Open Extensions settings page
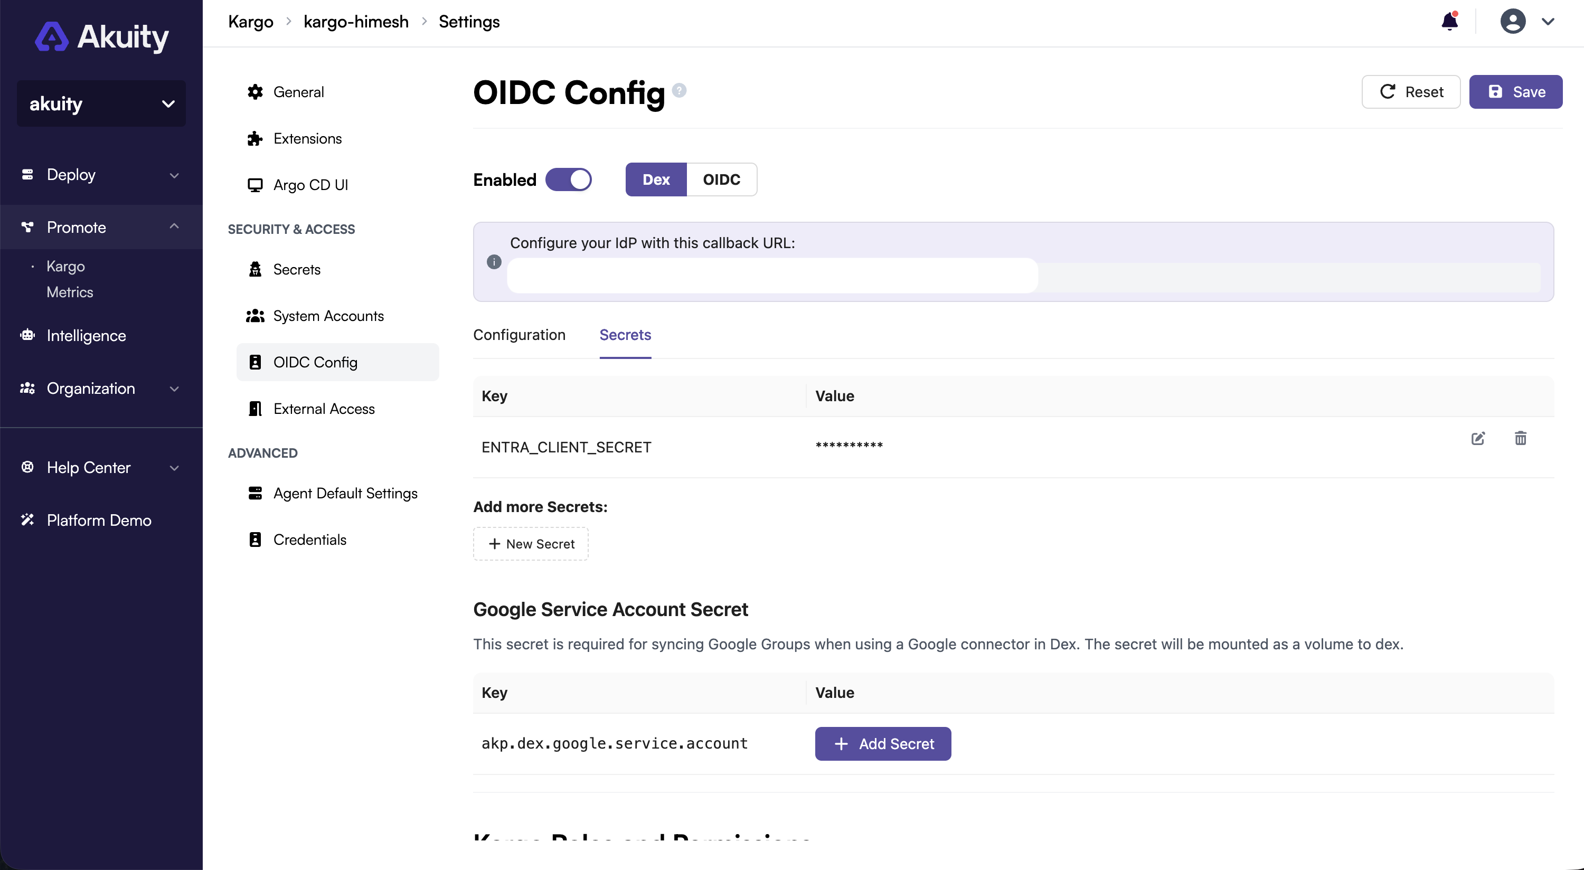Screen dimensions: 1584x870 [x=337, y=138]
